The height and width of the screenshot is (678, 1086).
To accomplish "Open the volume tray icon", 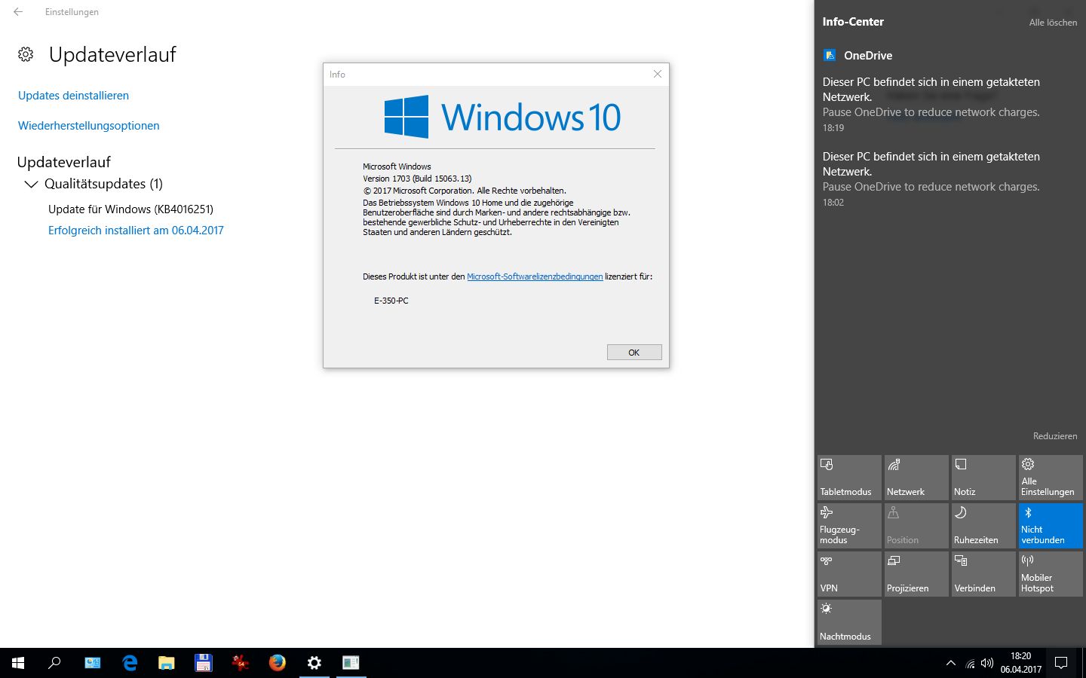I will [x=987, y=663].
